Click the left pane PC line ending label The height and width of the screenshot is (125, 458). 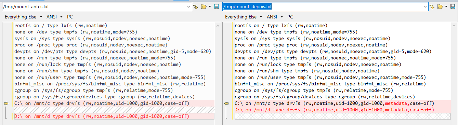[70, 17]
